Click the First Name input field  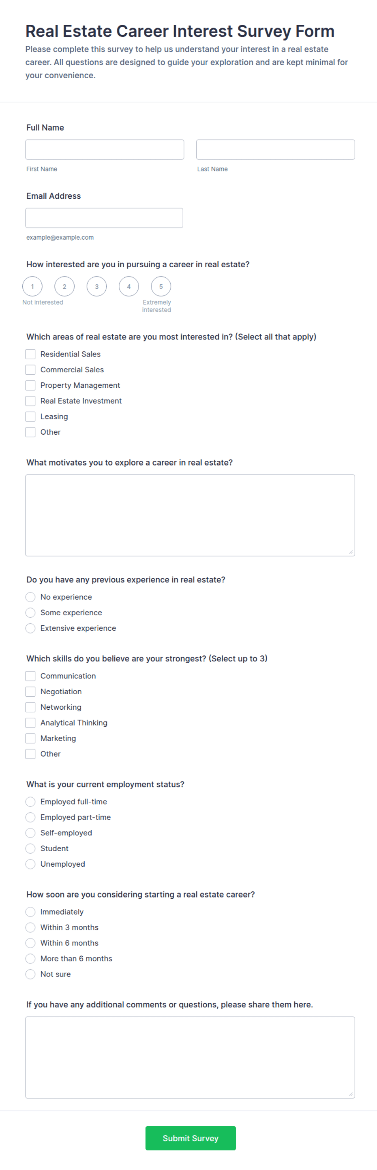pos(105,149)
